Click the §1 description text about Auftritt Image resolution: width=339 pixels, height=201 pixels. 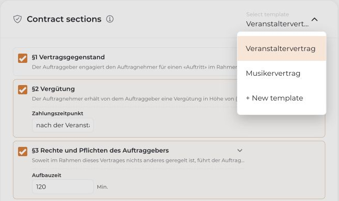[134, 67]
